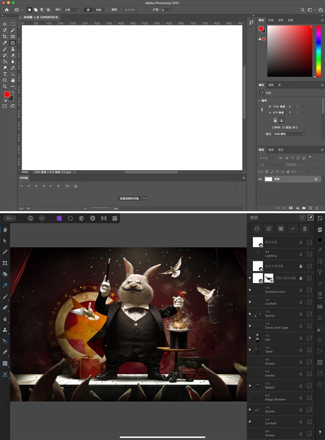Click the foreground red color swatch in toolbar

(7, 94)
